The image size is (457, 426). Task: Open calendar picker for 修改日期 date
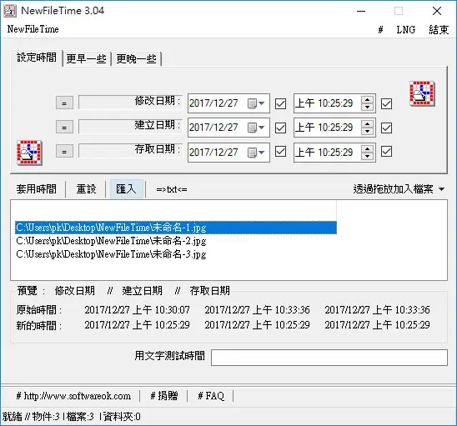(256, 103)
